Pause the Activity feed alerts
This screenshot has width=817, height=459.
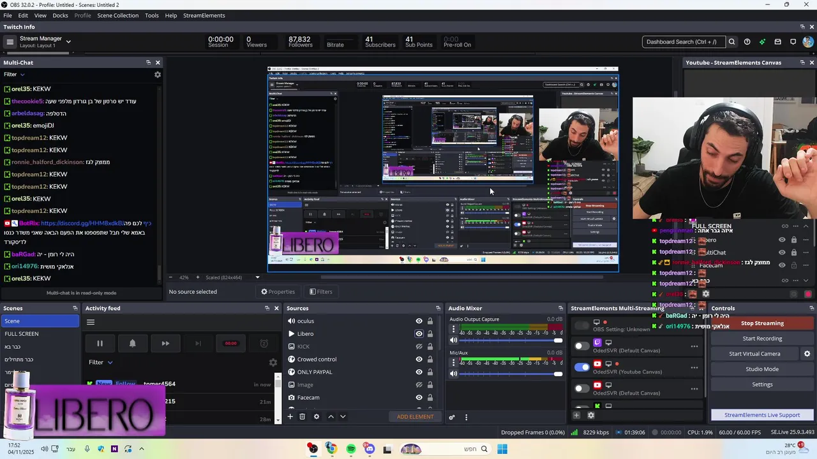tap(100, 344)
